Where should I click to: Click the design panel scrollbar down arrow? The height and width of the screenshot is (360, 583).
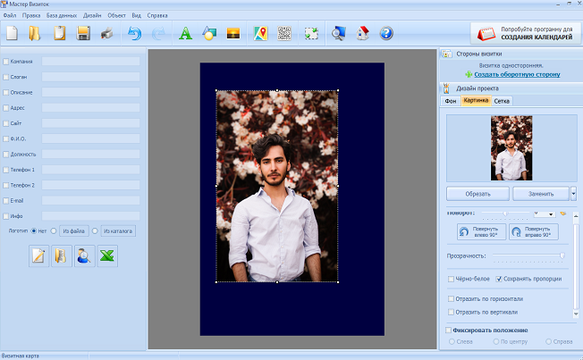[576, 314]
